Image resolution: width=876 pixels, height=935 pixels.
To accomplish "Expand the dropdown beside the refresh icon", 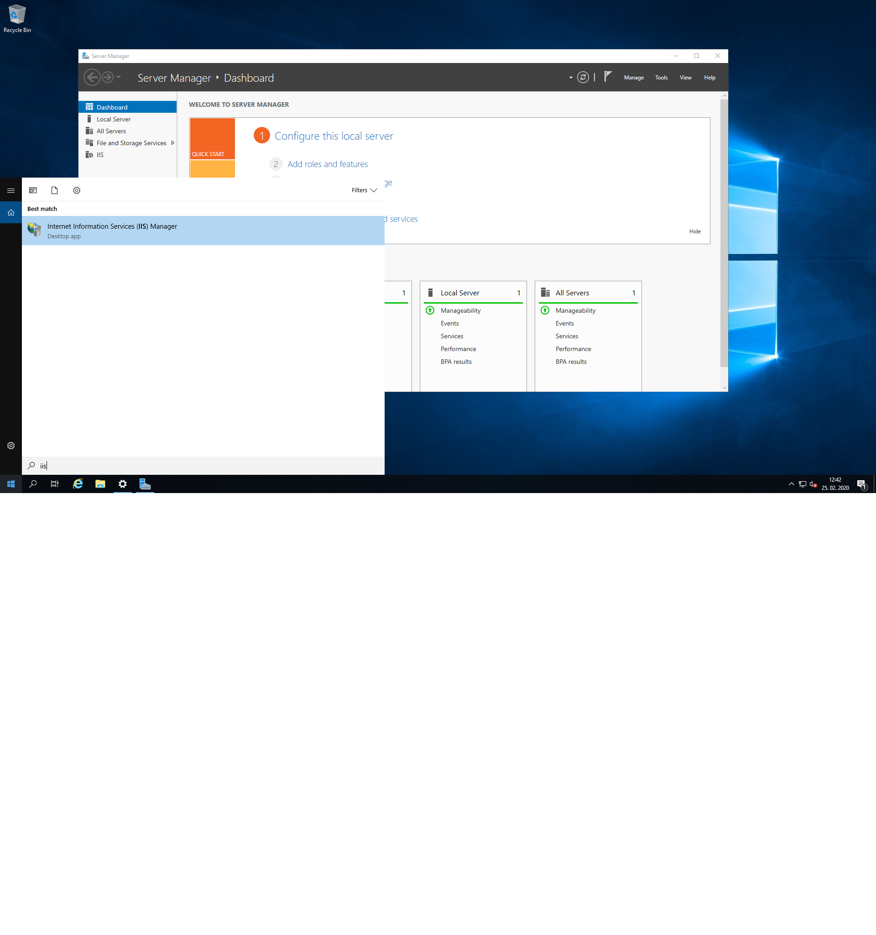I will pos(570,78).
